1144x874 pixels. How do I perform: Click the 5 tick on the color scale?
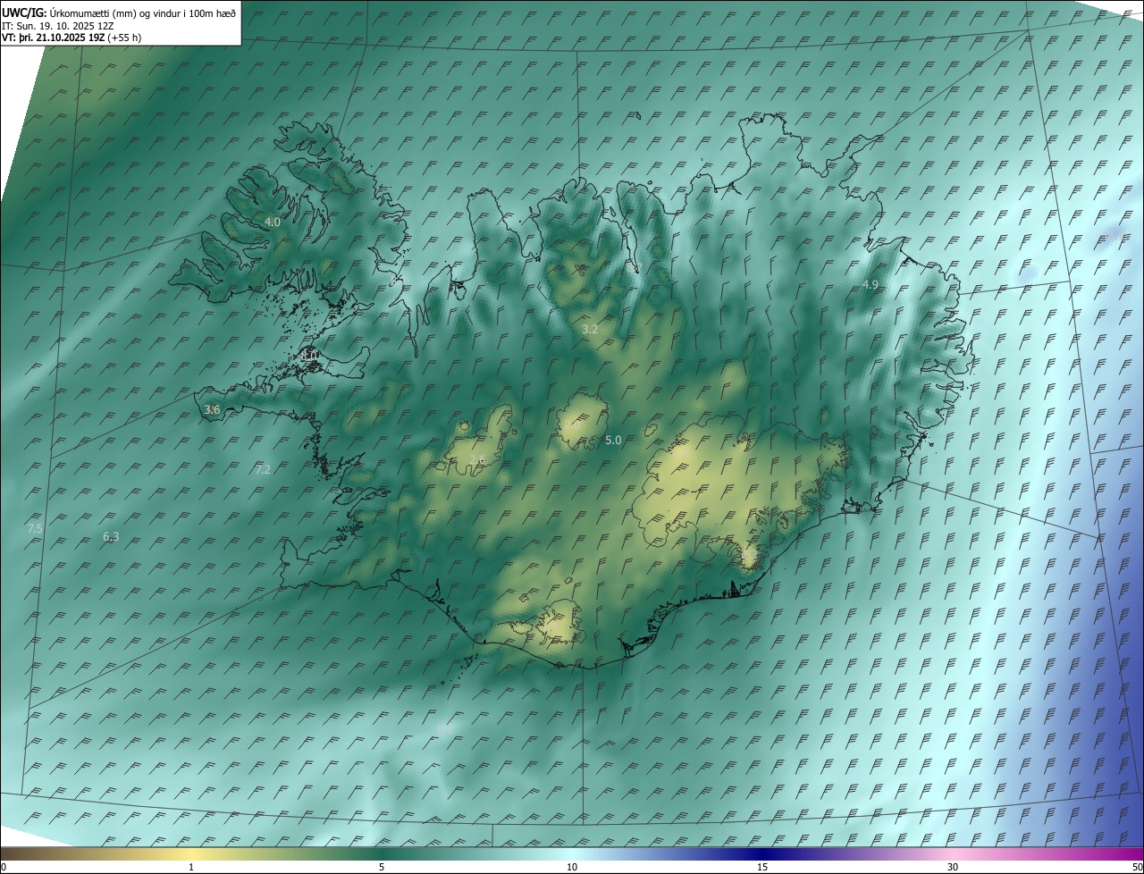click(x=382, y=867)
